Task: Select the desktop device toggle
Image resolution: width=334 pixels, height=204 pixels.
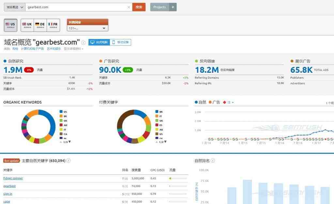Action: point(99,42)
